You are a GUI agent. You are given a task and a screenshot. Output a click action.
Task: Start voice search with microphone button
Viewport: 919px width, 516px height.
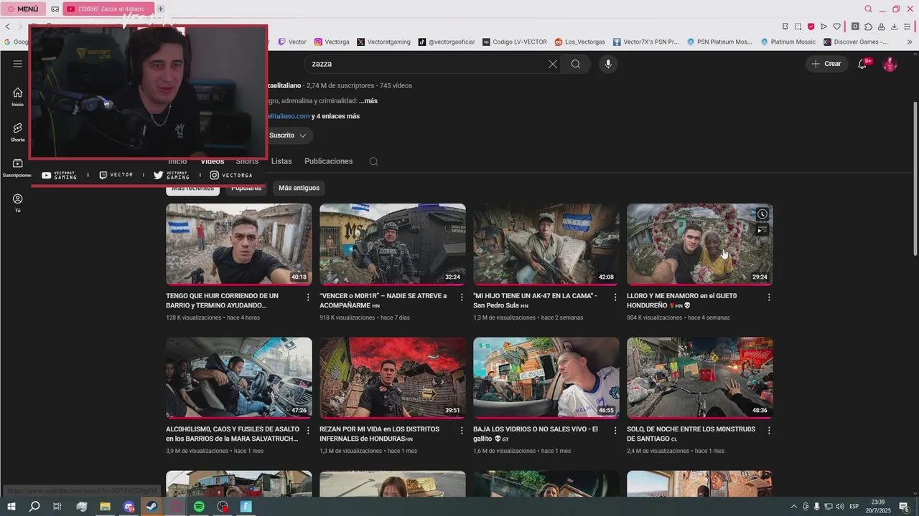pyautogui.click(x=608, y=64)
